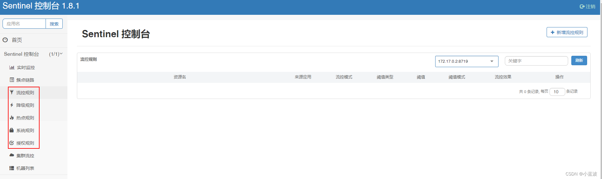Click the Sentinel 控制台 1.8.1 header title
The width and height of the screenshot is (602, 179).
[x=41, y=6]
